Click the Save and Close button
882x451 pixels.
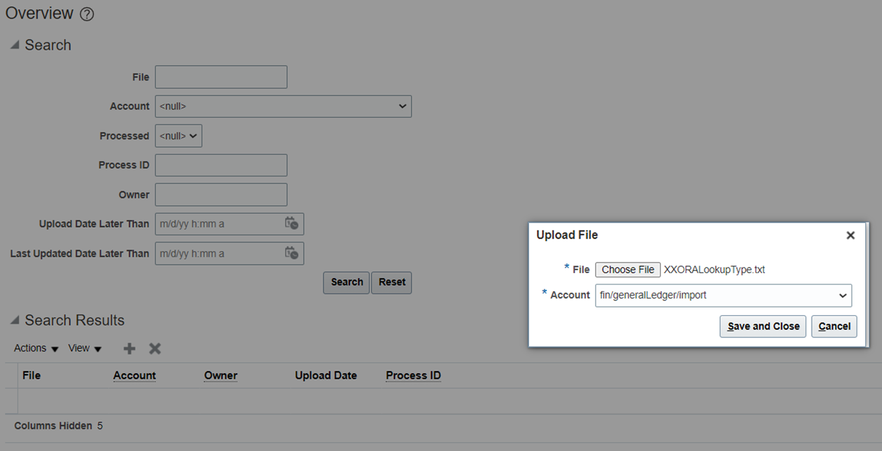tap(762, 326)
